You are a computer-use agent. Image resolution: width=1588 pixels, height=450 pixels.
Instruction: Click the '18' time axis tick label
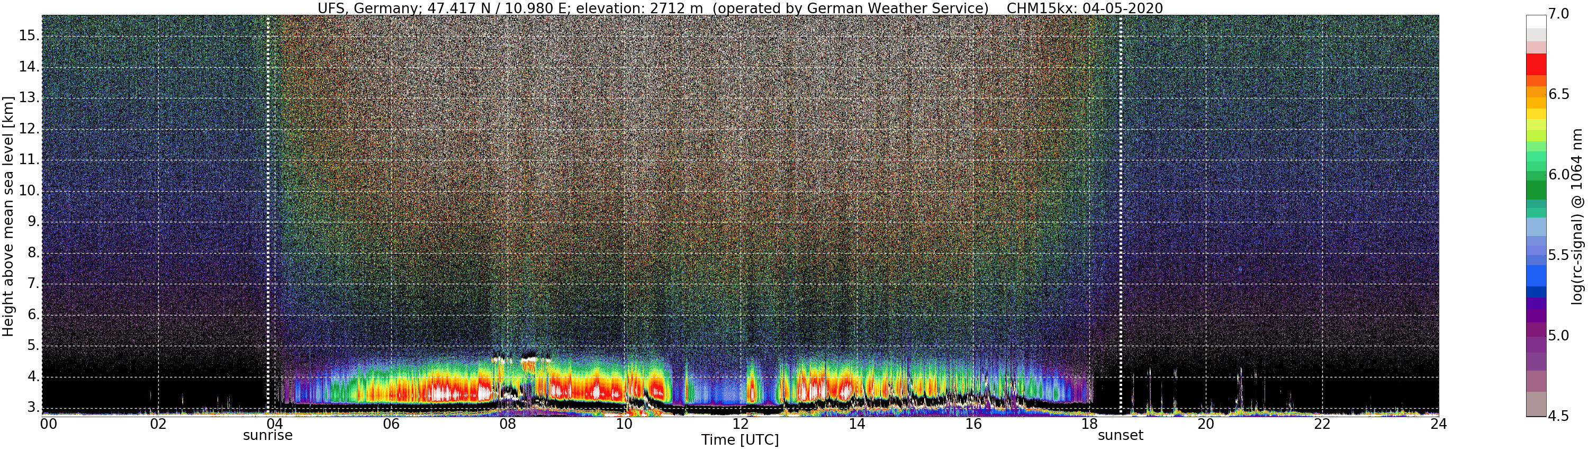click(x=1089, y=424)
